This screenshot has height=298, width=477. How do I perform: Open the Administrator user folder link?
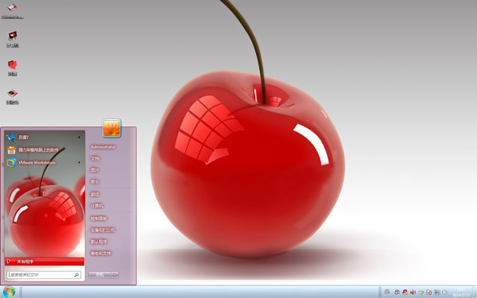pyautogui.click(x=103, y=147)
